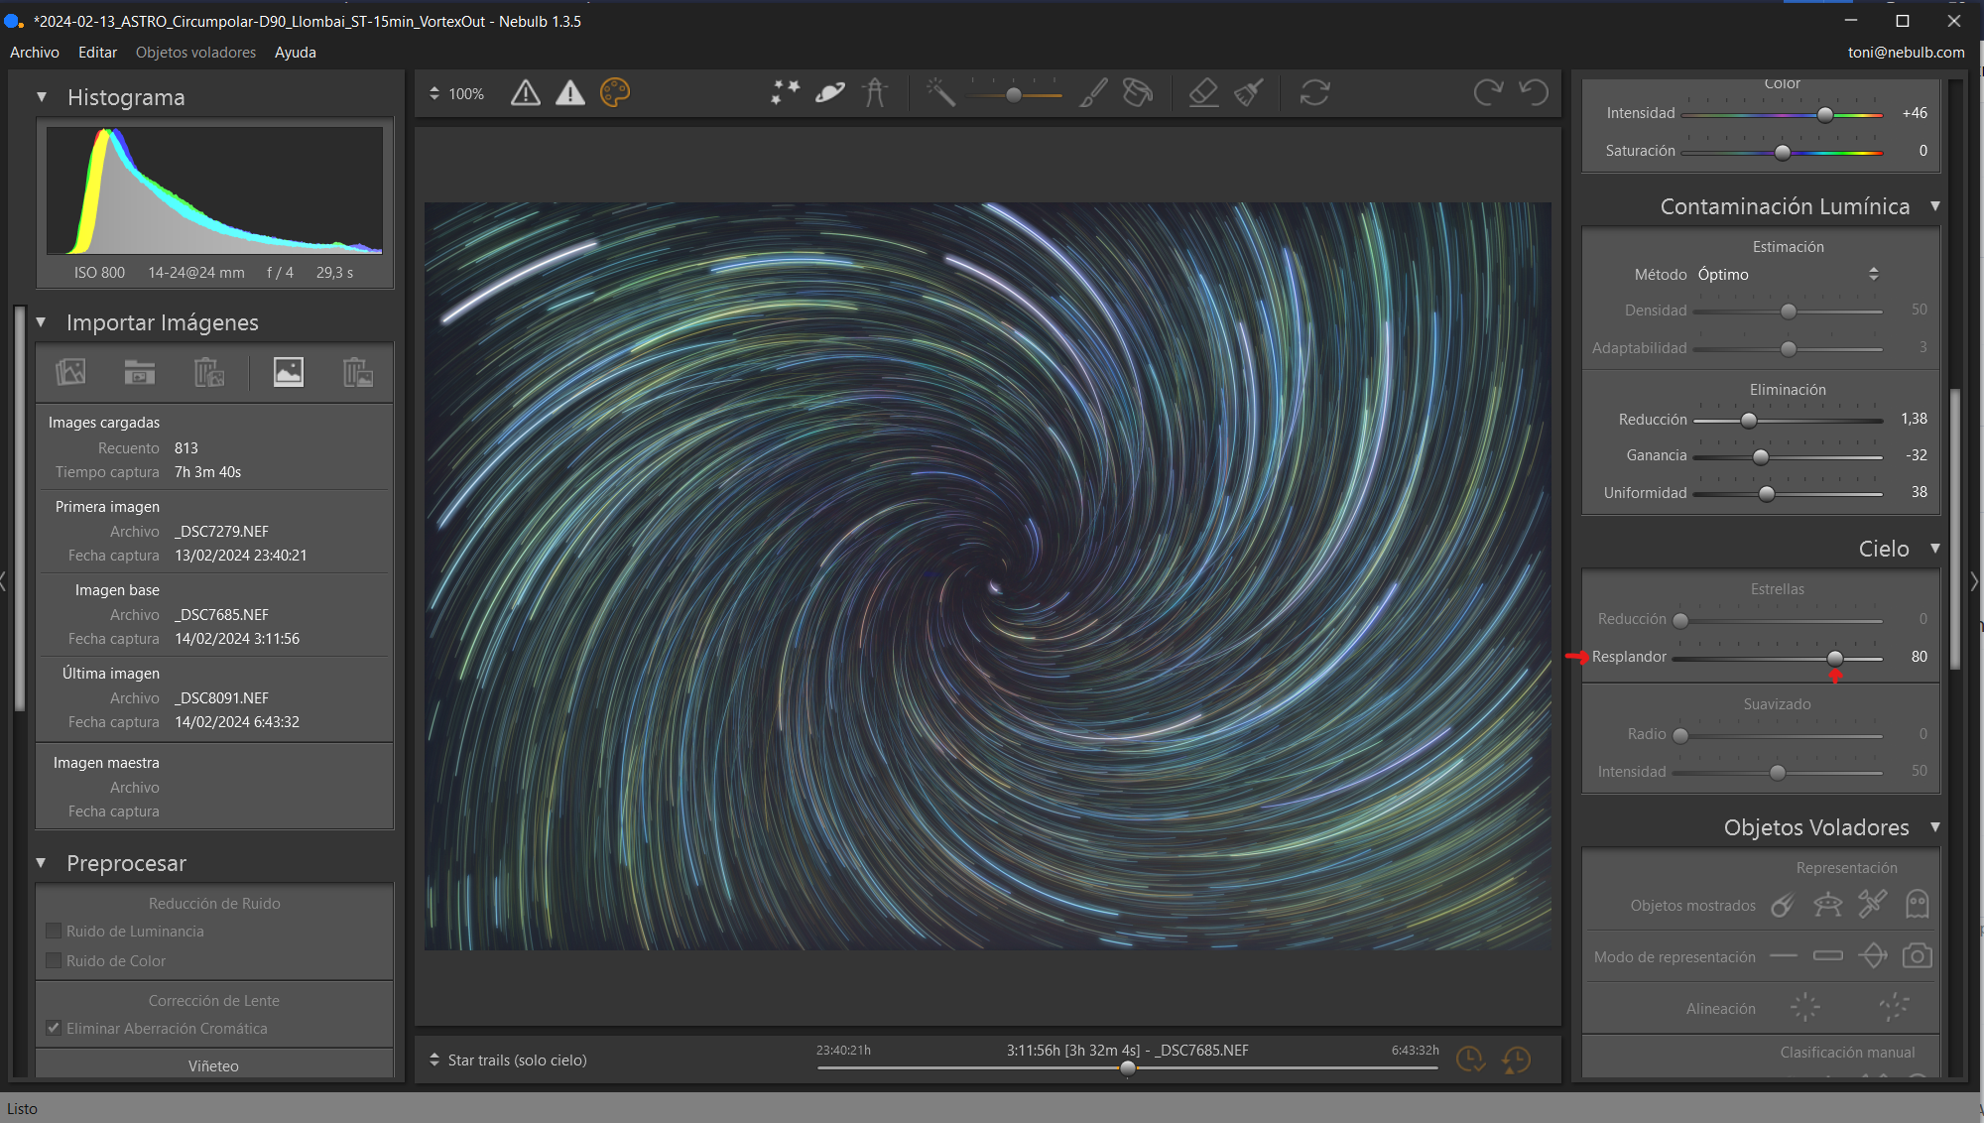Click the refresh arrows icon
Image resolution: width=1984 pixels, height=1123 pixels.
point(1315,93)
